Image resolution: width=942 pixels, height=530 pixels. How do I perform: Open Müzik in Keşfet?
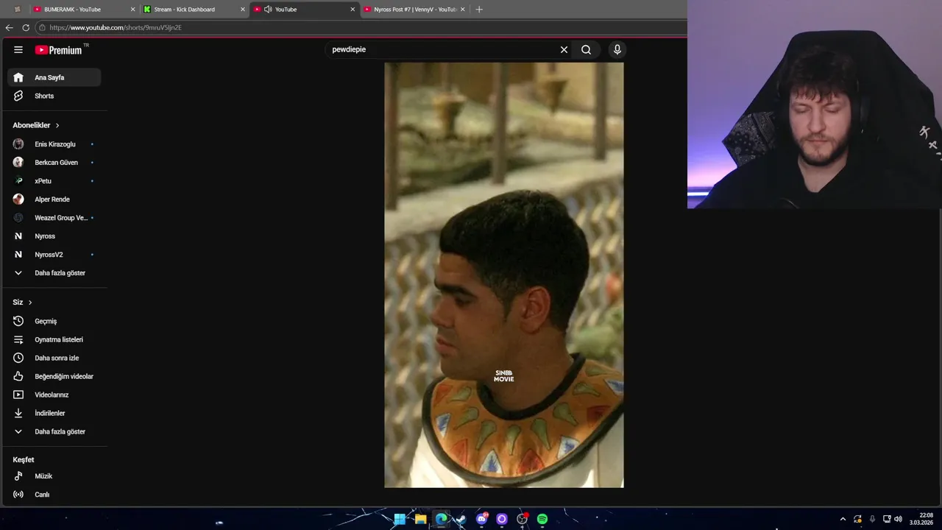pos(54,476)
